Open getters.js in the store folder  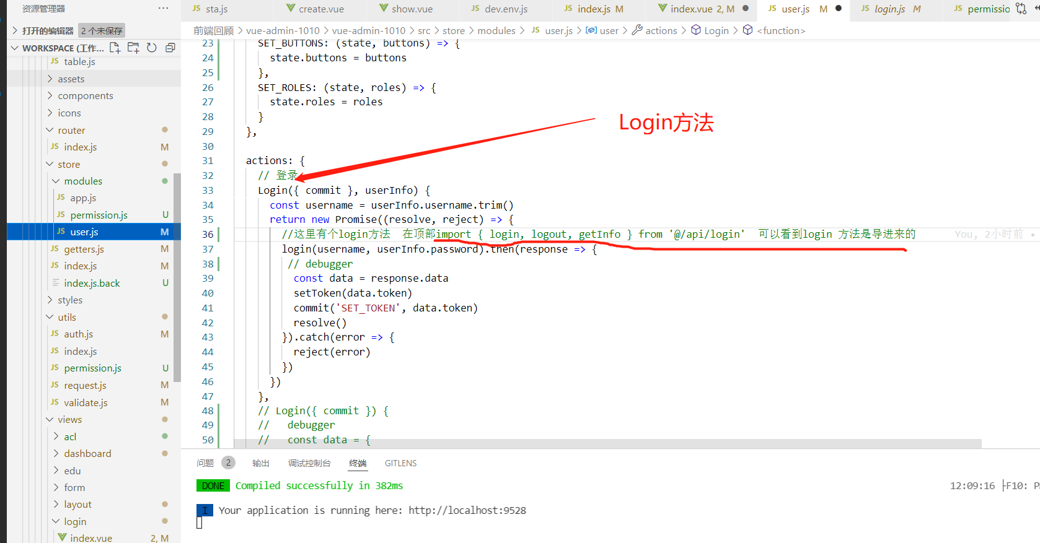(x=83, y=249)
